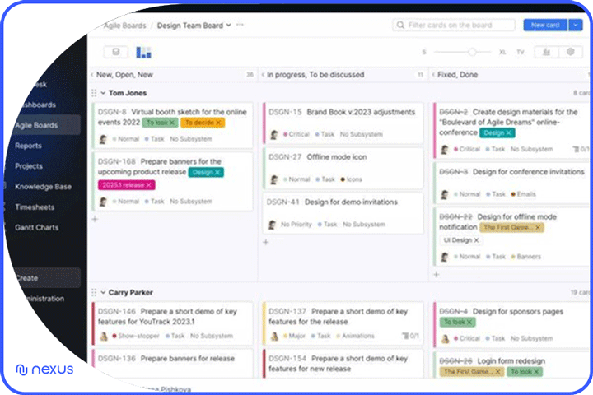Click the search icon in filter field
This screenshot has width=593, height=395.
coord(400,26)
